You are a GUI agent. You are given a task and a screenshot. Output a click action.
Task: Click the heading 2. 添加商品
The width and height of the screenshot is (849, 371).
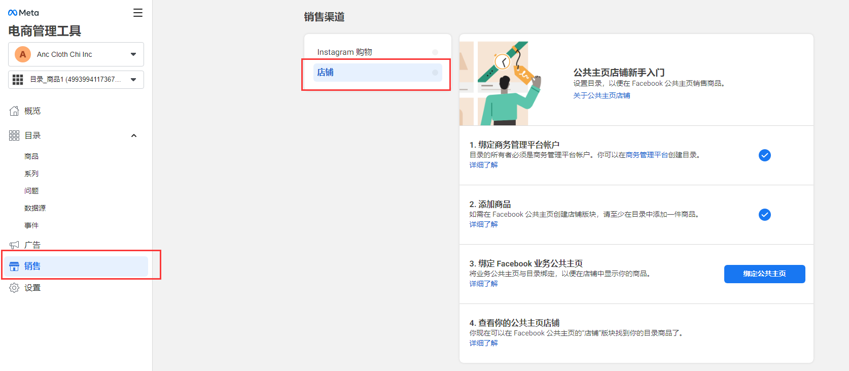coord(490,204)
